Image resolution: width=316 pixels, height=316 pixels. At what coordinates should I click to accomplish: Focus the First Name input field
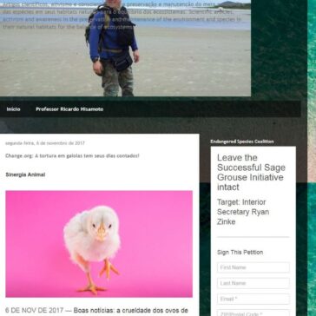pos(253,267)
